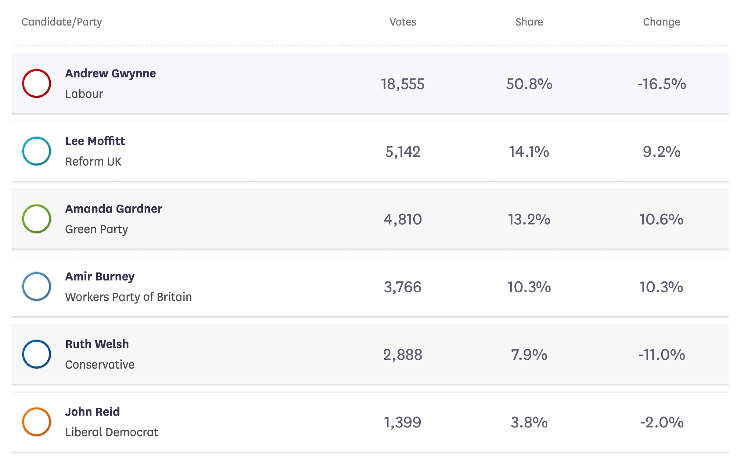Viewport: 740px width, 457px height.
Task: Click the Candidate/Party column header
Action: tap(62, 22)
